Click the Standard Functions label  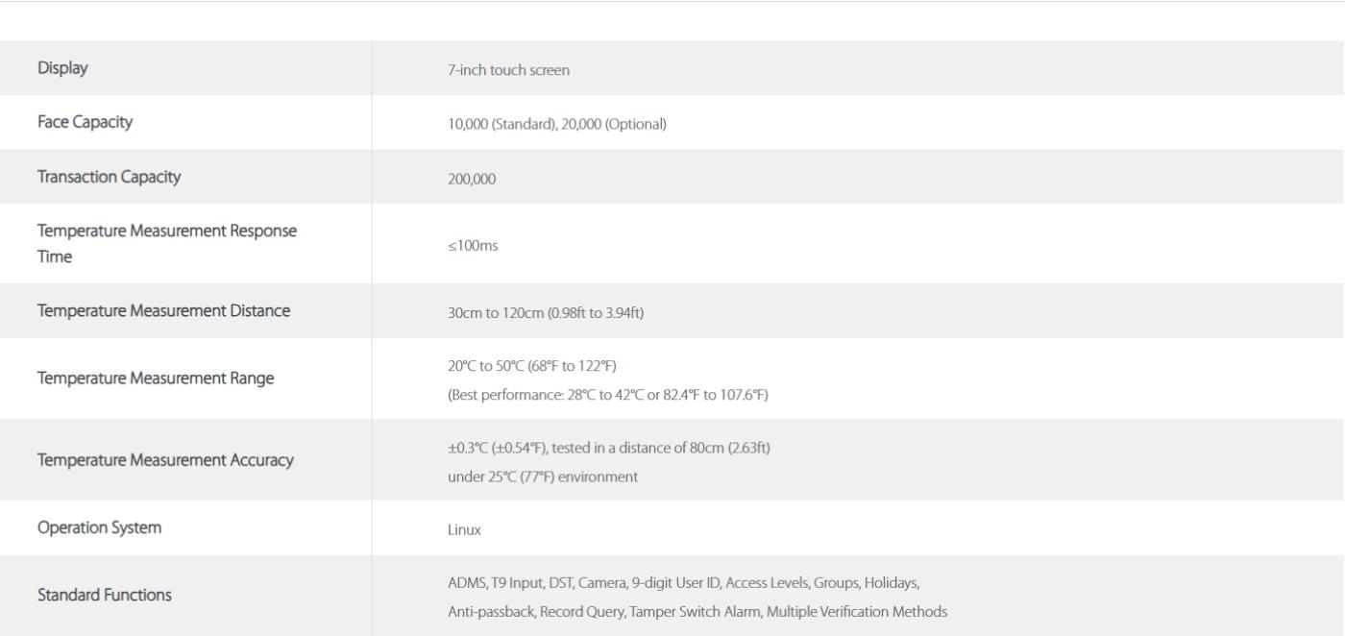pos(105,596)
